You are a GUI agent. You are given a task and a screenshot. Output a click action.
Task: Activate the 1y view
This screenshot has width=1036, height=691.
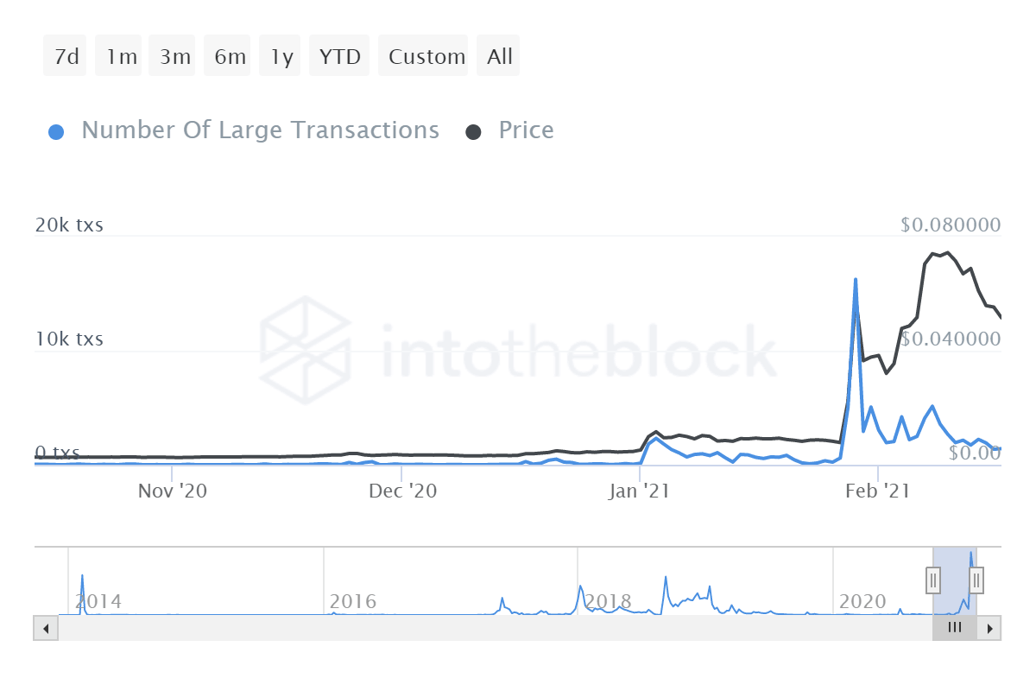tap(279, 55)
